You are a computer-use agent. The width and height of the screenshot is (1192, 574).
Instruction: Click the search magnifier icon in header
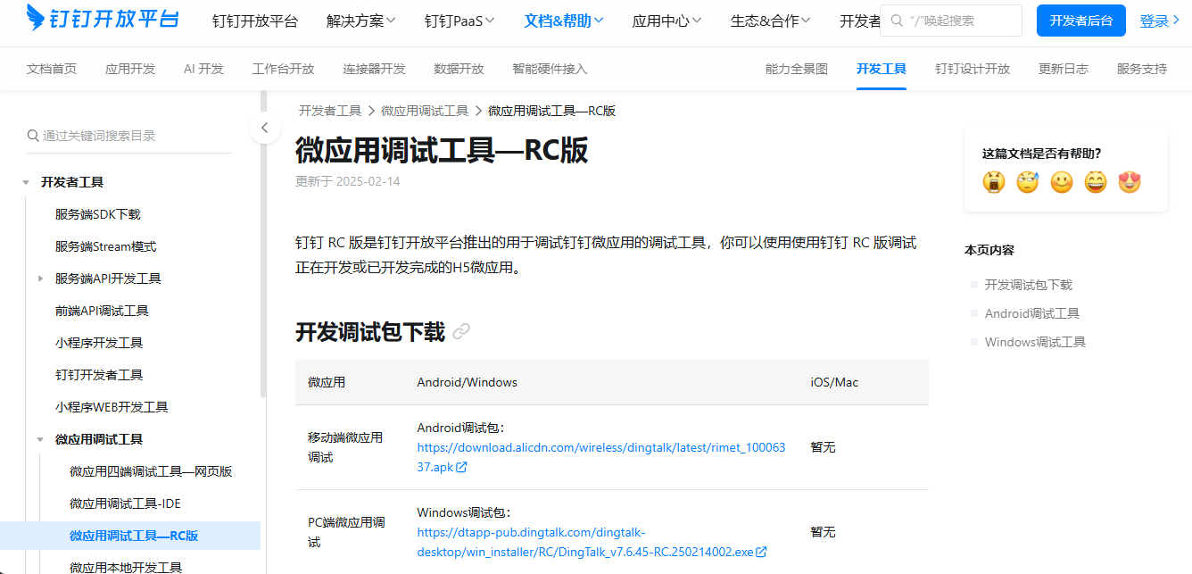click(898, 21)
